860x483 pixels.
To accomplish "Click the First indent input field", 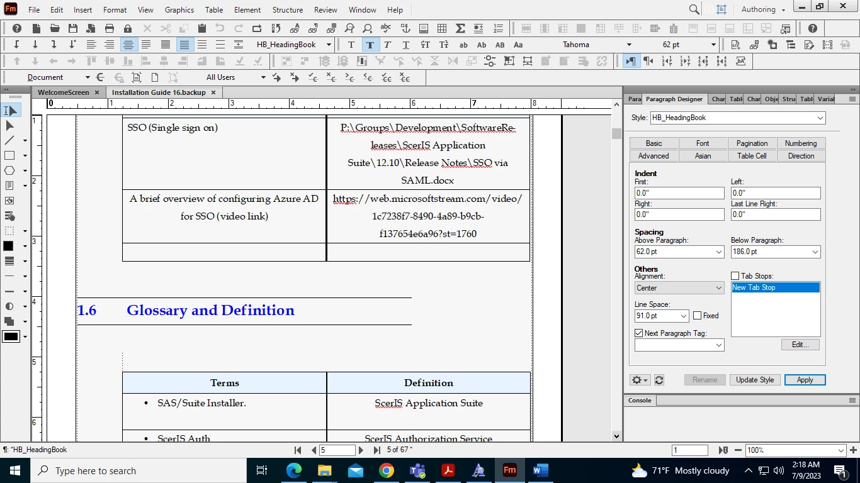I will (x=679, y=193).
